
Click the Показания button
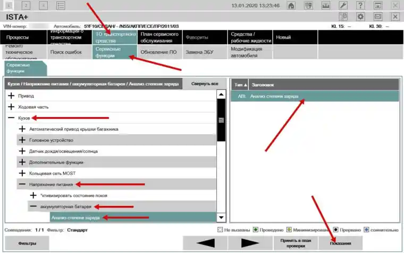341,243
